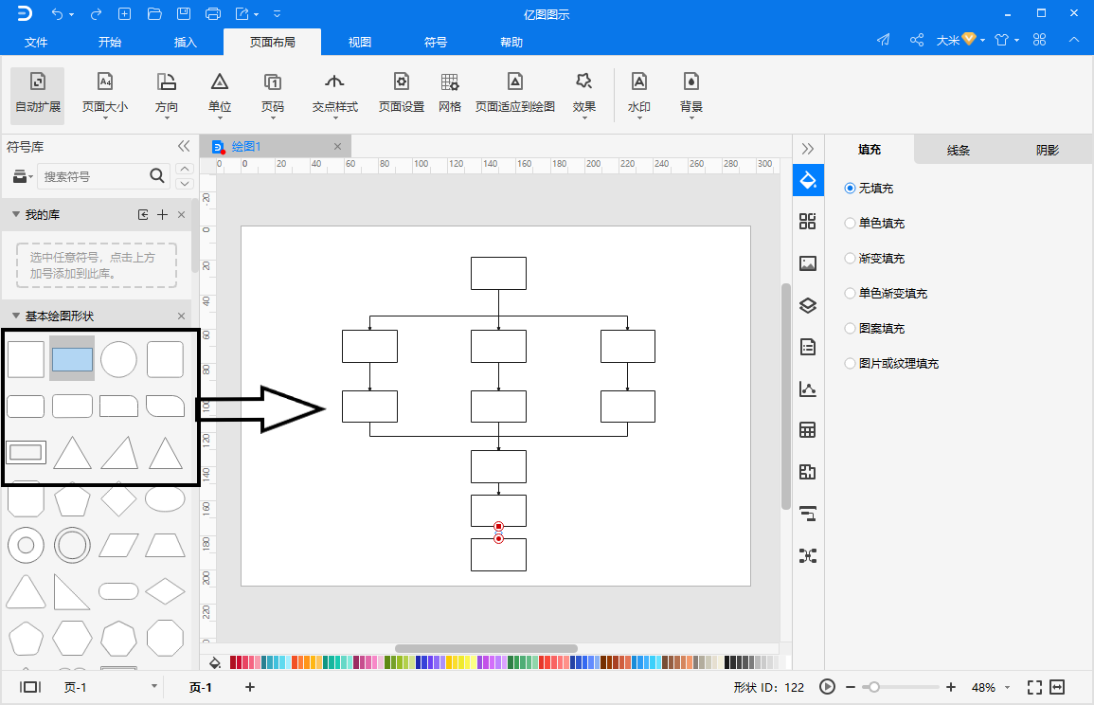Open the 文件 menu
This screenshot has height=705, width=1094.
[x=36, y=42]
